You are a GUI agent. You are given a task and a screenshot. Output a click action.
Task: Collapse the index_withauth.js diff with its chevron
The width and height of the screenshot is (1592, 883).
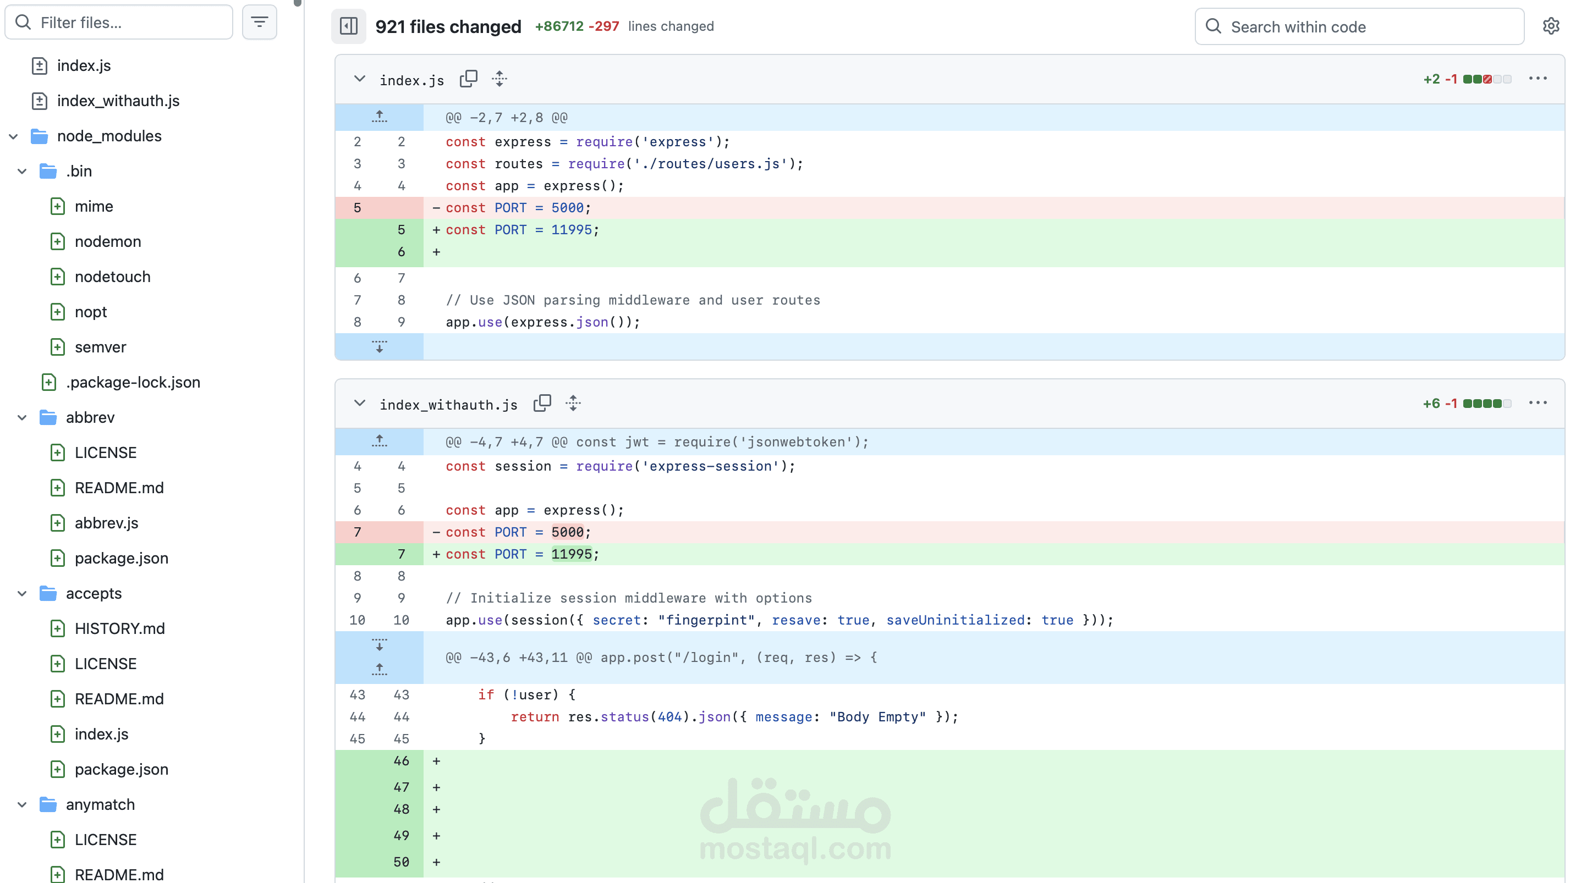click(x=359, y=403)
